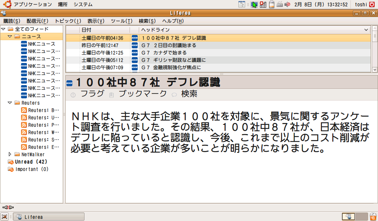Click the headline column sort arrow
The height and width of the screenshot is (221, 378).
pos(366,30)
